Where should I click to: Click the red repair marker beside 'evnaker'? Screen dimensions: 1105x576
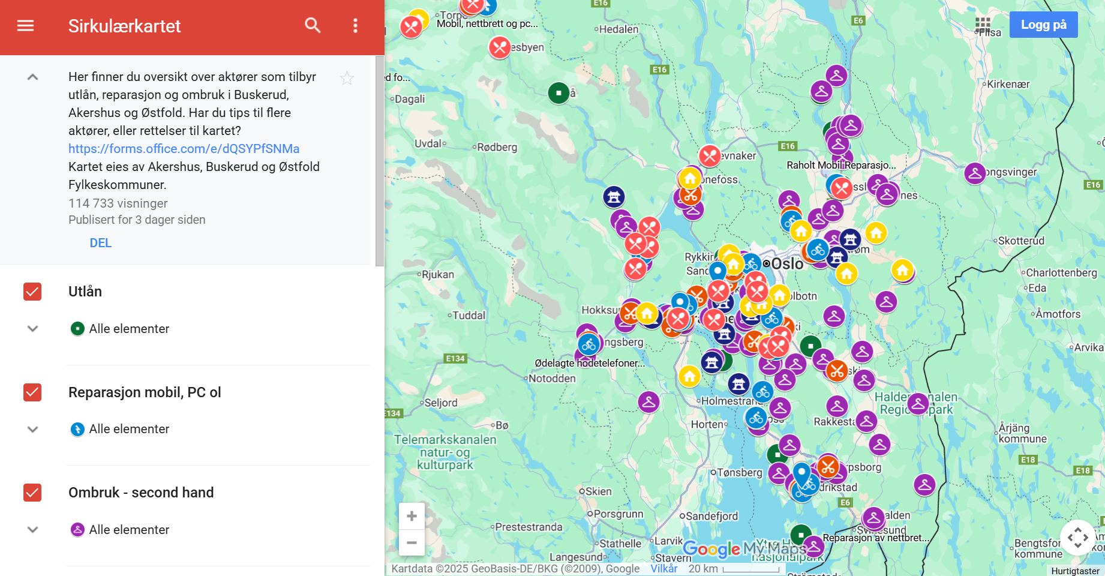coord(710,156)
